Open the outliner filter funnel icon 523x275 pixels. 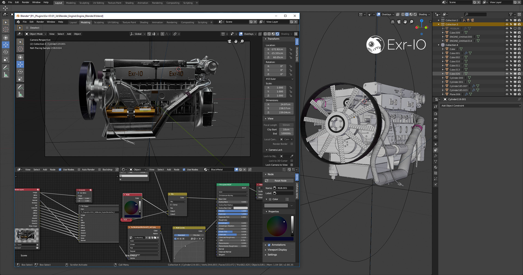[x=511, y=14]
